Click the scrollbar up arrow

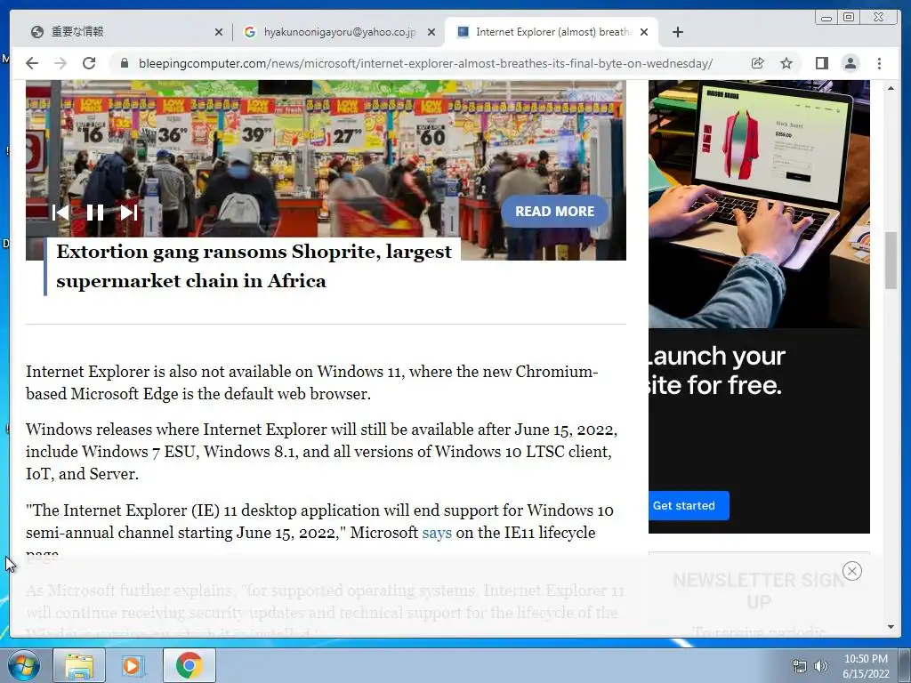891,88
